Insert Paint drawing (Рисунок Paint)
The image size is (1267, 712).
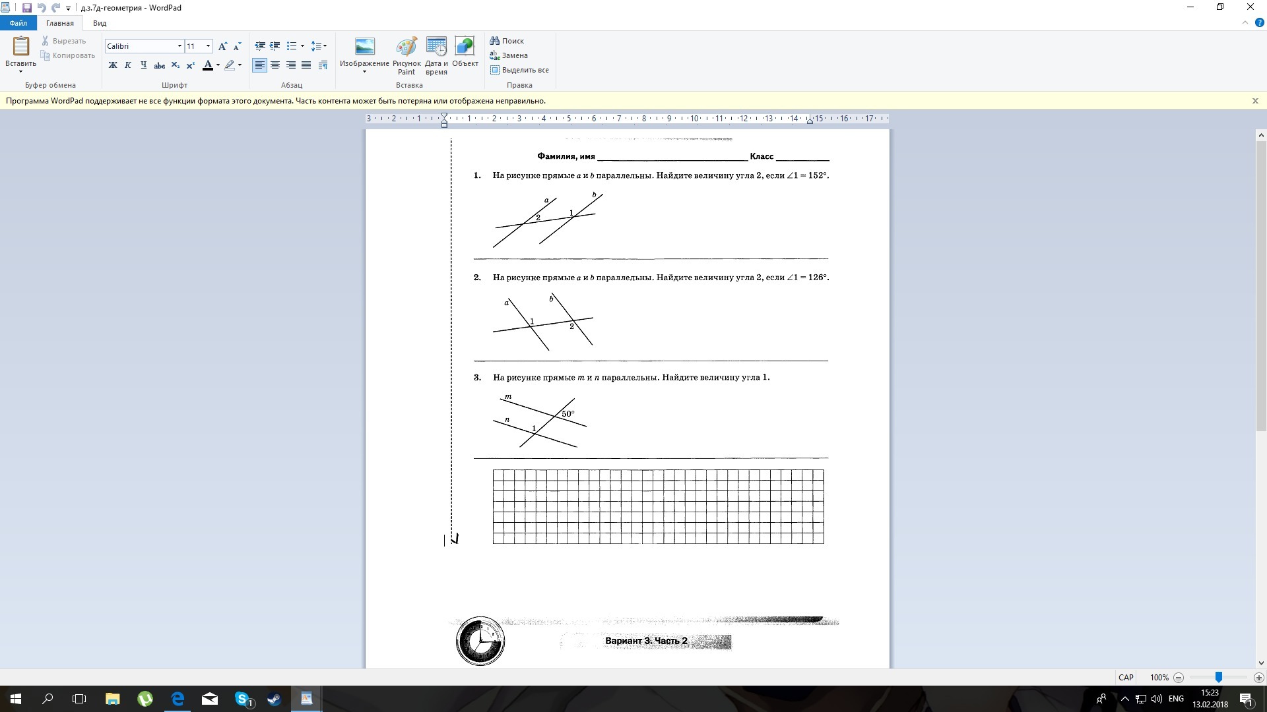(406, 56)
